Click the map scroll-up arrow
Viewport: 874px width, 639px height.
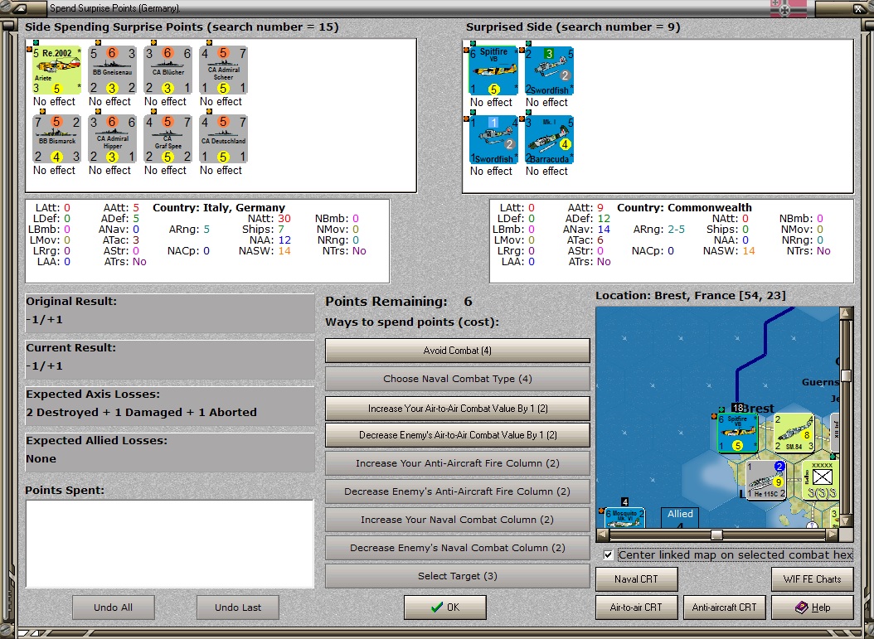[846, 312]
